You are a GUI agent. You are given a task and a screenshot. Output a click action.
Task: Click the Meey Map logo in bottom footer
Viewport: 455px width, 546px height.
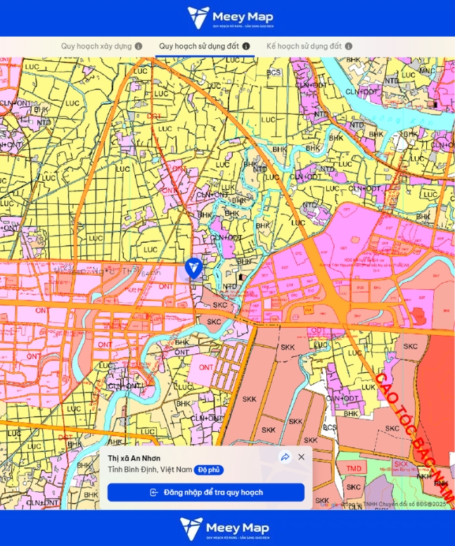click(x=224, y=528)
